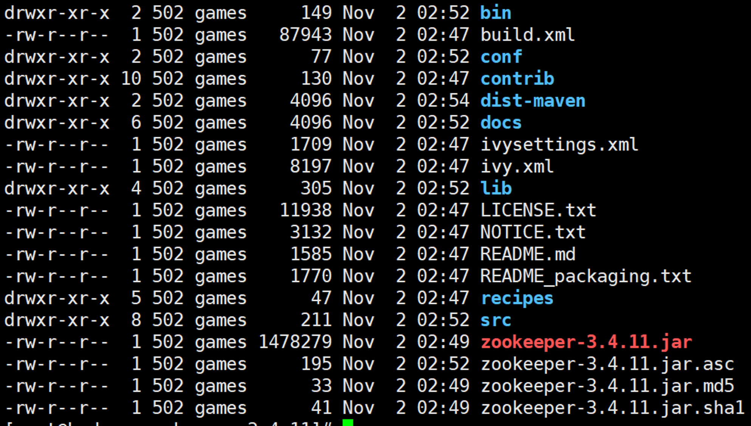Select the build.xml filename

(528, 35)
